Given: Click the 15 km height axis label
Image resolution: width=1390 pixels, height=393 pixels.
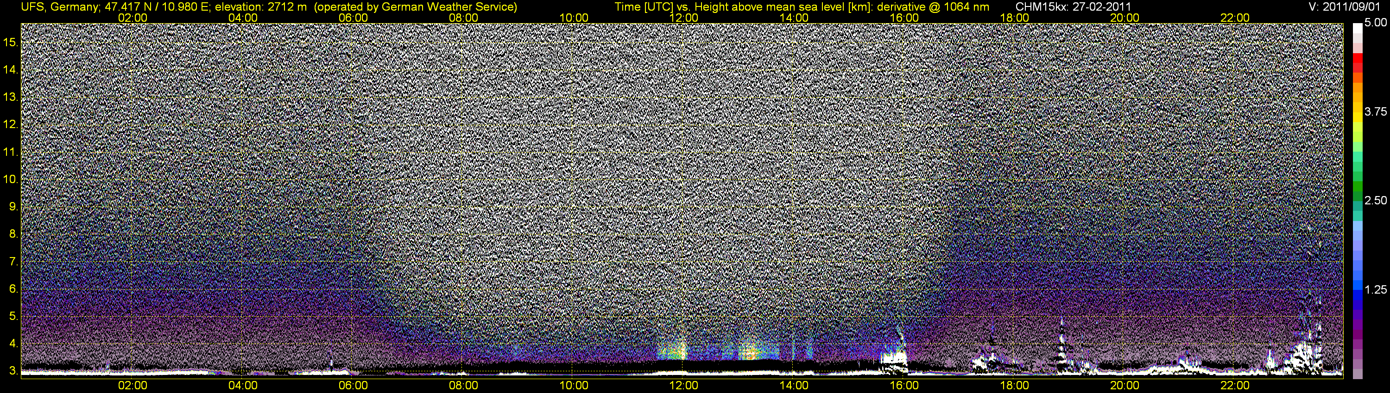Looking at the screenshot, I should point(11,42).
